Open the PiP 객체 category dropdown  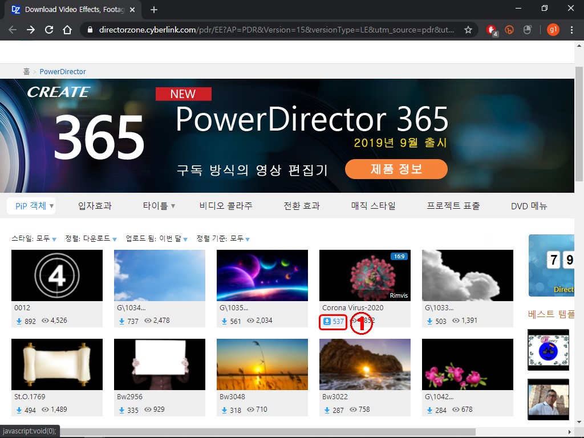pos(31,206)
